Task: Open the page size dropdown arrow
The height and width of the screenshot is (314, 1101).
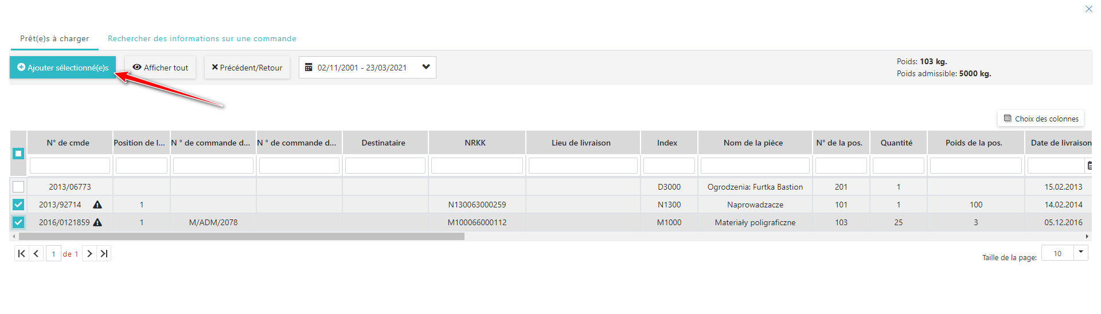Action: point(1081,252)
